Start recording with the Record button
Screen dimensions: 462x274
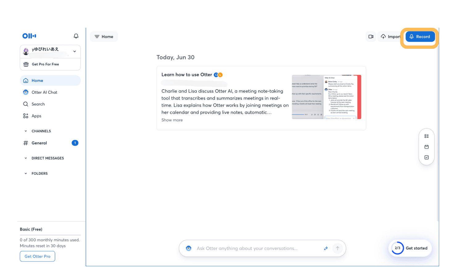click(x=420, y=36)
